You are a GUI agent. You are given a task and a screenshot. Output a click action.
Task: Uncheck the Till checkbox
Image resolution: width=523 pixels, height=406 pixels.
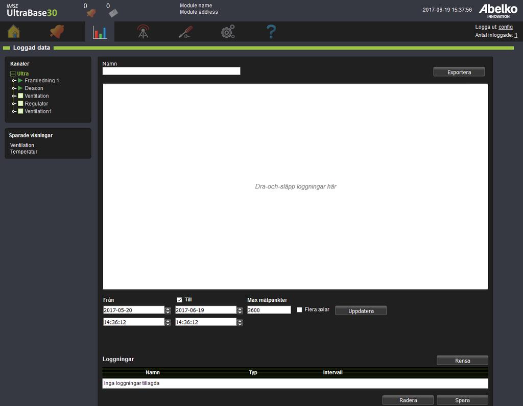click(x=179, y=300)
